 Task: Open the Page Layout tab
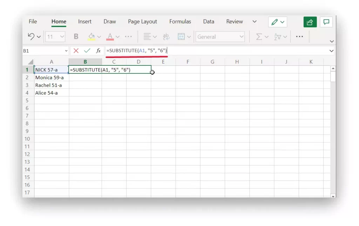[x=142, y=22]
